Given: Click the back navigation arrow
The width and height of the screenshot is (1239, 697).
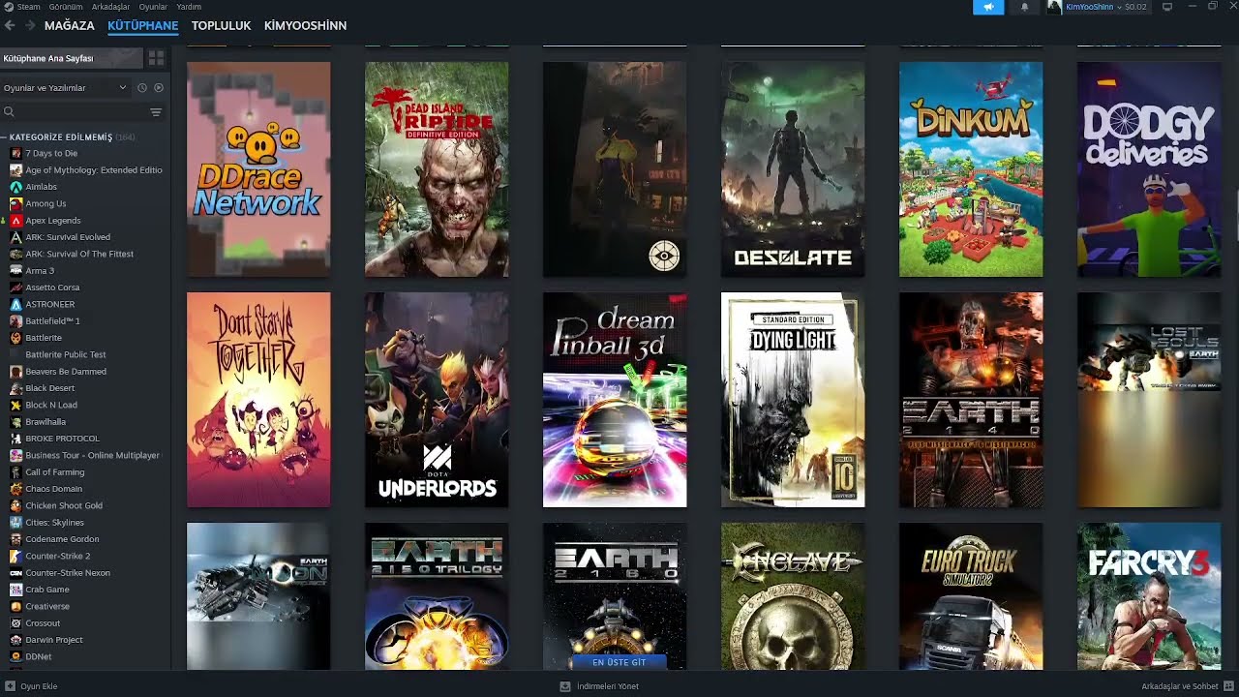Looking at the screenshot, I should [10, 25].
